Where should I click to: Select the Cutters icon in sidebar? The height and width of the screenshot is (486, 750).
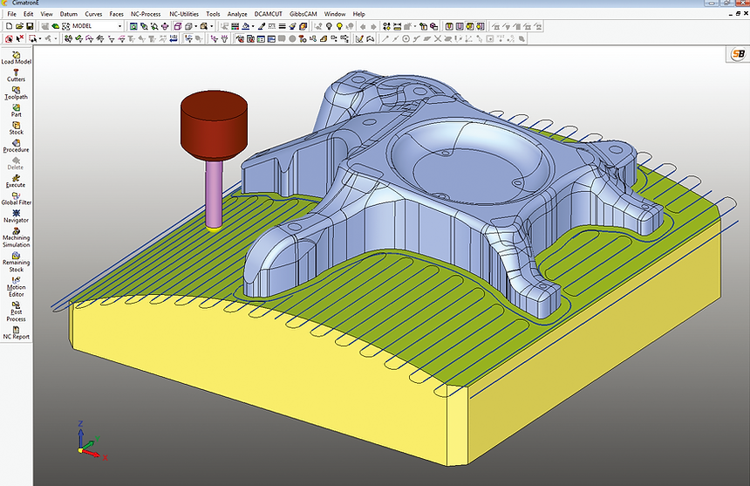[x=16, y=74]
